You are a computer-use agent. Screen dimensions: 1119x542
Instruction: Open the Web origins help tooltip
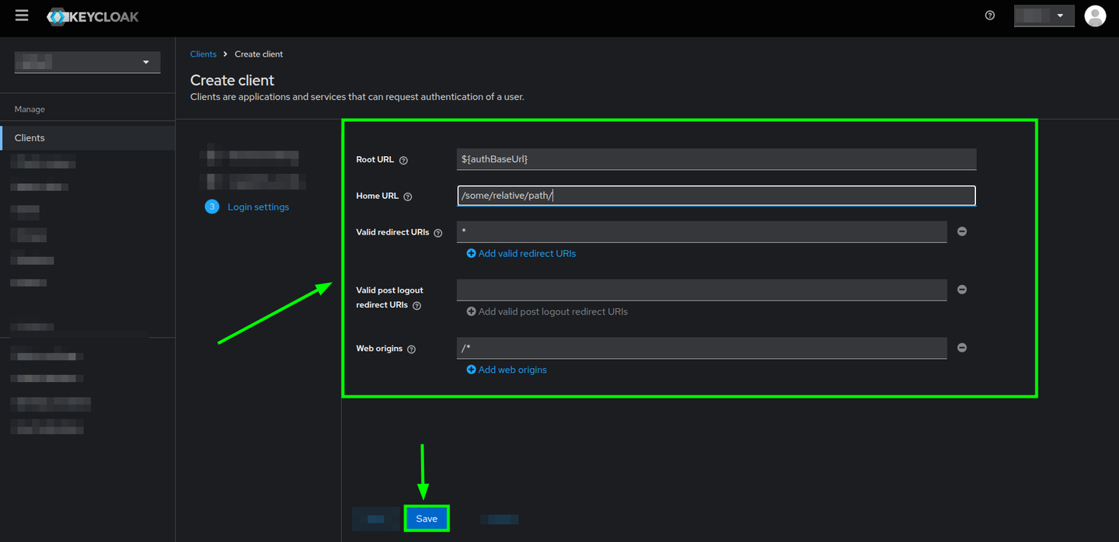411,348
